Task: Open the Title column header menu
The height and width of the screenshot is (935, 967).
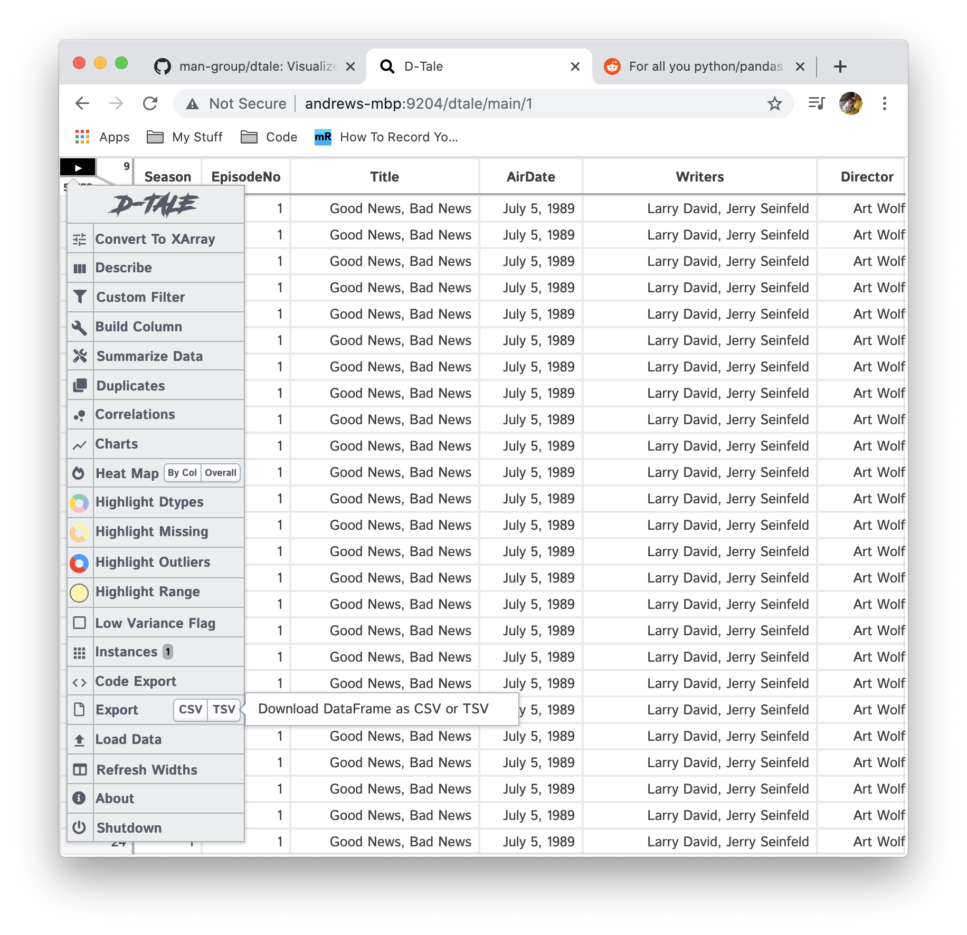Action: 384,177
